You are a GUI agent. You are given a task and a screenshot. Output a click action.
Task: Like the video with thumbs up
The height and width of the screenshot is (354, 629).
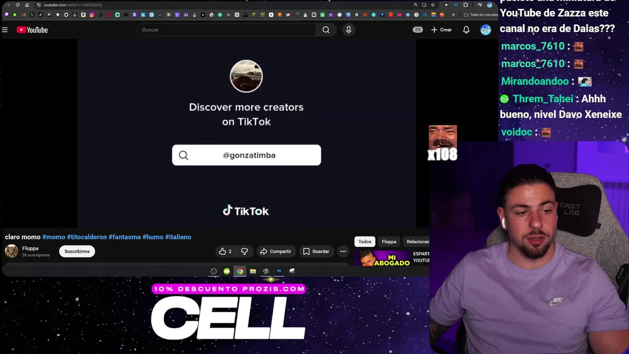pos(225,251)
